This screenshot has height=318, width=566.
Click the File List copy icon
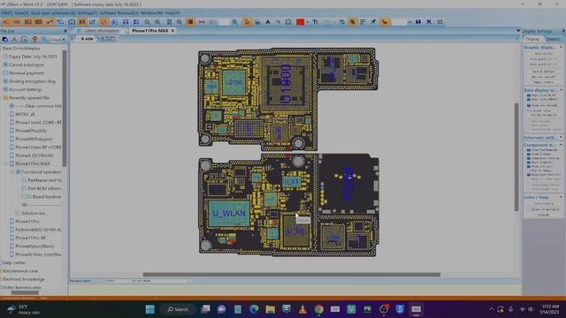[x=5, y=39]
